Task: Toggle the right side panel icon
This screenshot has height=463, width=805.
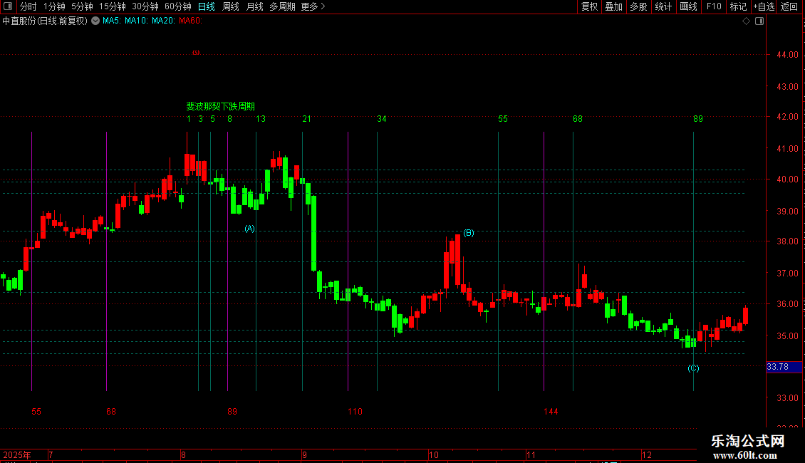Action: 759,21
